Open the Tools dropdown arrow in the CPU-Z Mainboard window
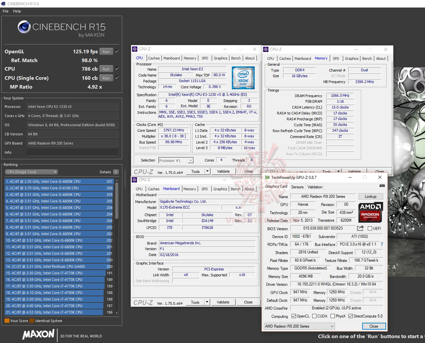Screen dimensions: 425x343 (x=207, y=302)
